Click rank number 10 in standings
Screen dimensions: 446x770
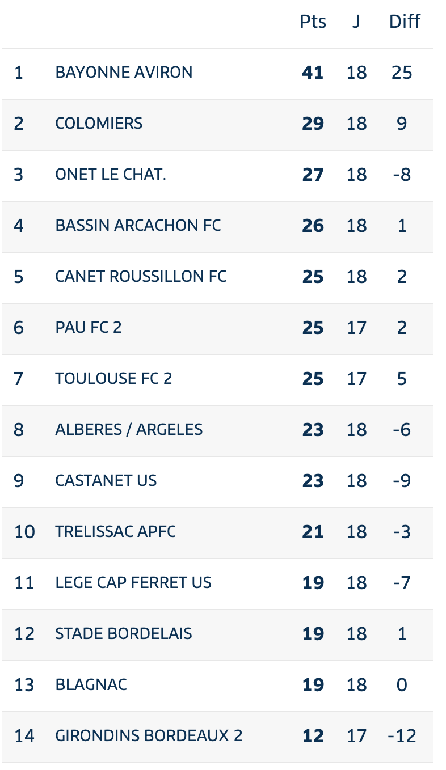(x=24, y=532)
